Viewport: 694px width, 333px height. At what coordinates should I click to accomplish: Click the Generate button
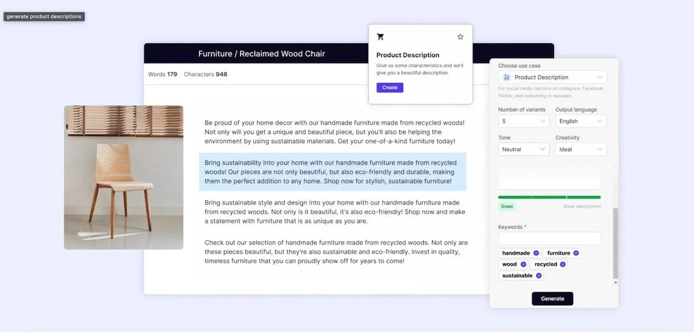[552, 298]
